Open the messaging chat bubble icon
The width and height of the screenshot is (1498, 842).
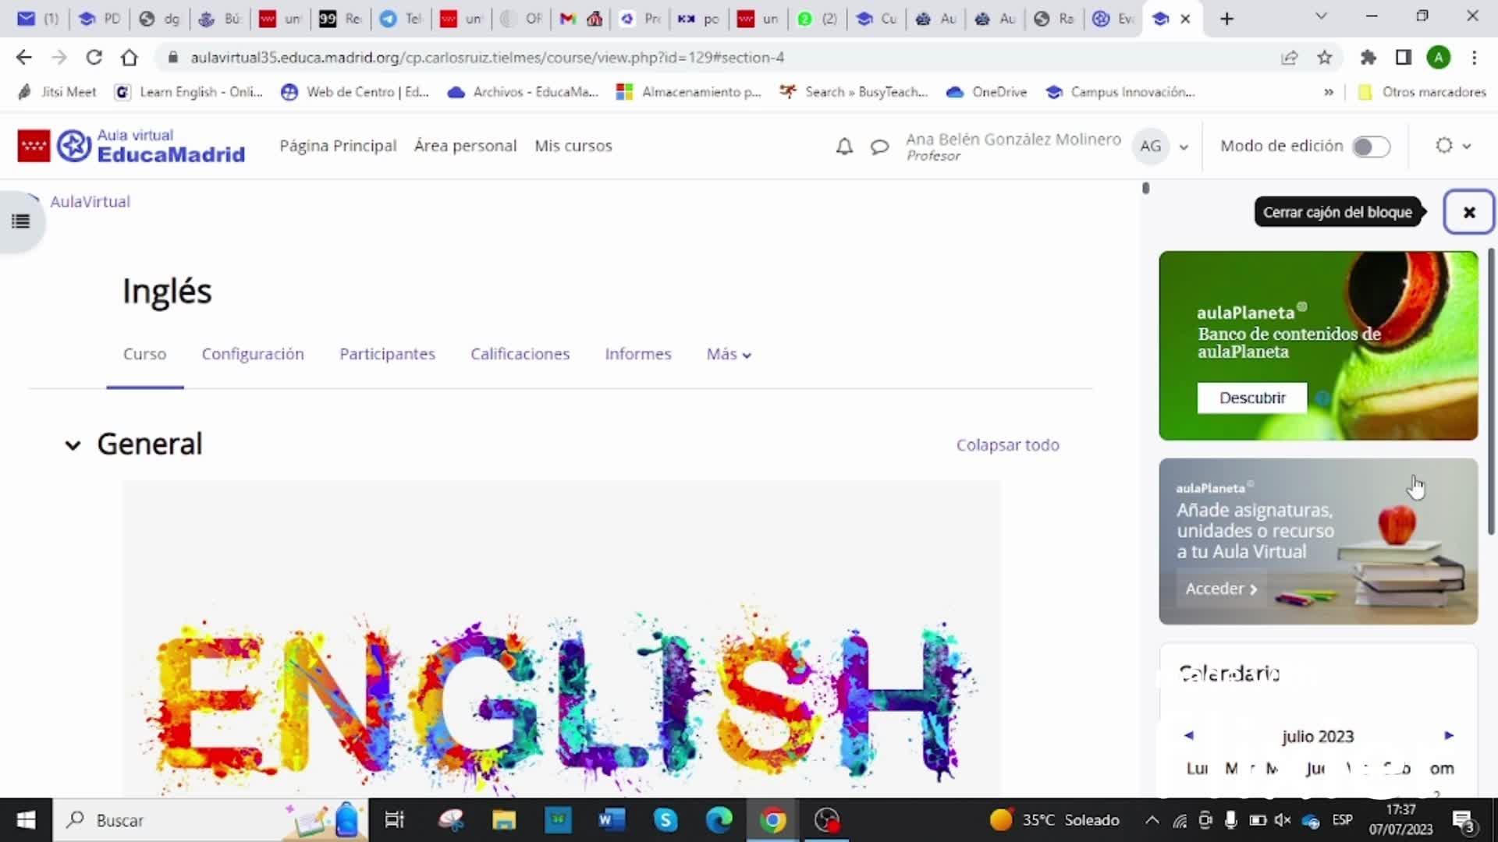click(x=879, y=147)
